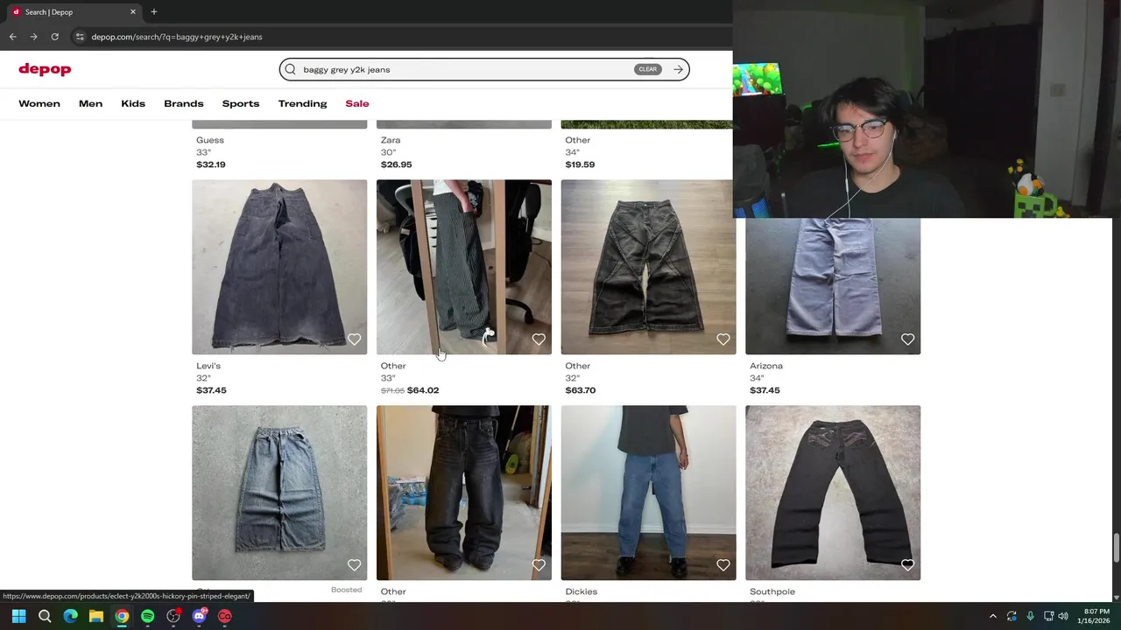Open the Levi's grey jeans photo
The width and height of the screenshot is (1121, 630).
279,267
